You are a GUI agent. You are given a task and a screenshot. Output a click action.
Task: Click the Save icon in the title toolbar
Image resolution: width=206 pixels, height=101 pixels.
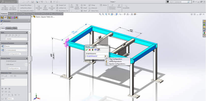tap(33, 2)
